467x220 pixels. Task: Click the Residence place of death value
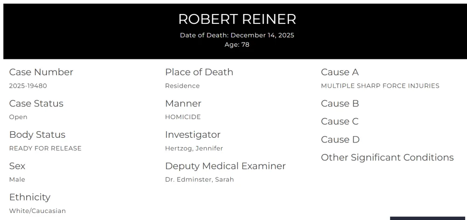click(x=182, y=86)
